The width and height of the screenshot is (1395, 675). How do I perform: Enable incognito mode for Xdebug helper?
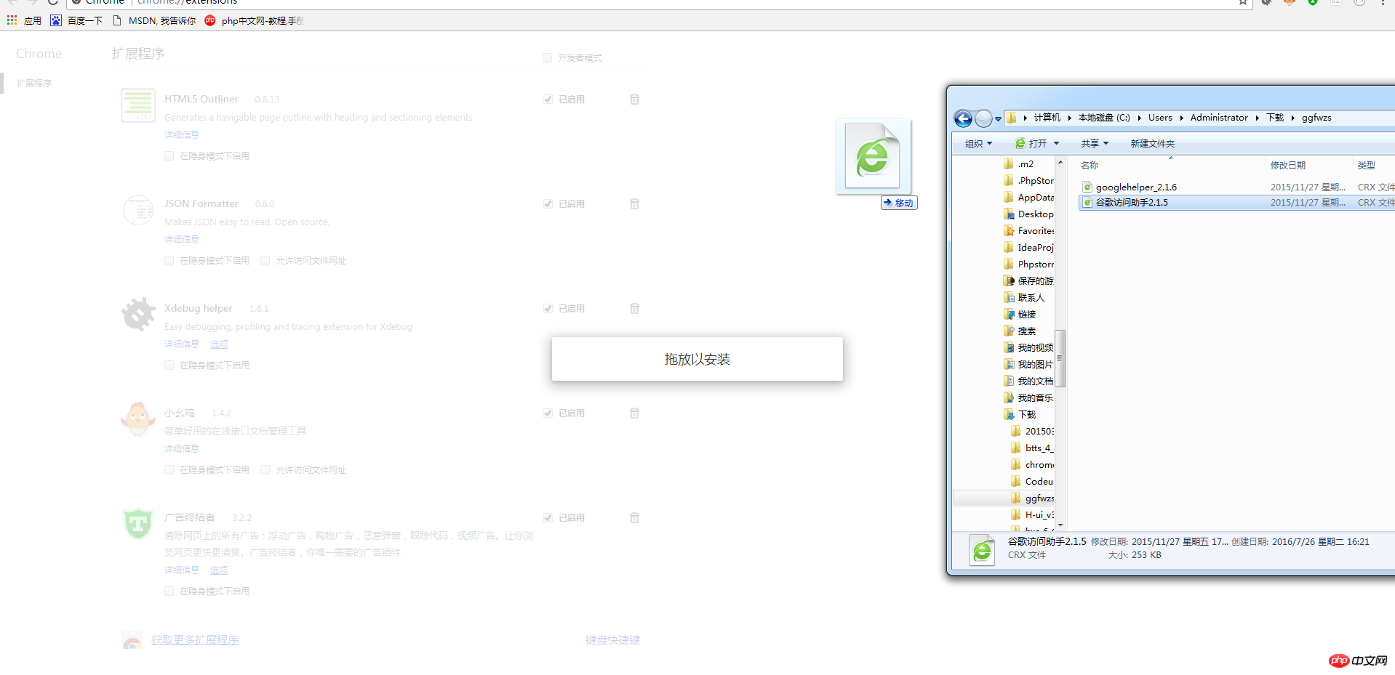169,365
